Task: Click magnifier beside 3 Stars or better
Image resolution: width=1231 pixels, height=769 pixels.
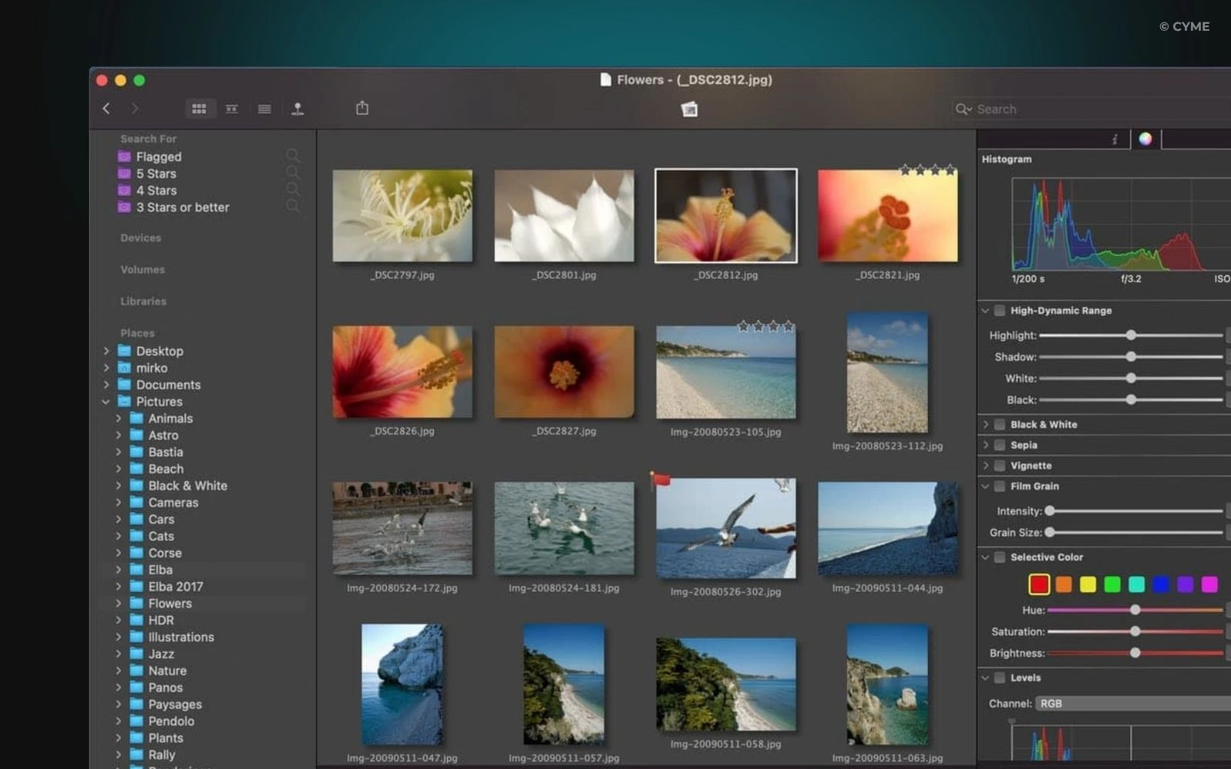Action: [x=293, y=207]
